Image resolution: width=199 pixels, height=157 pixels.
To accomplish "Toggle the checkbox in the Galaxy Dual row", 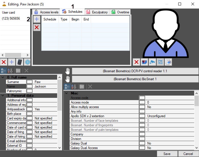I will click(142, 143).
